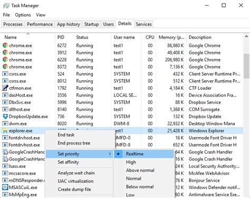250x198 pixels.
Task: Click the dwm.exe process icon
Action: 5,123
